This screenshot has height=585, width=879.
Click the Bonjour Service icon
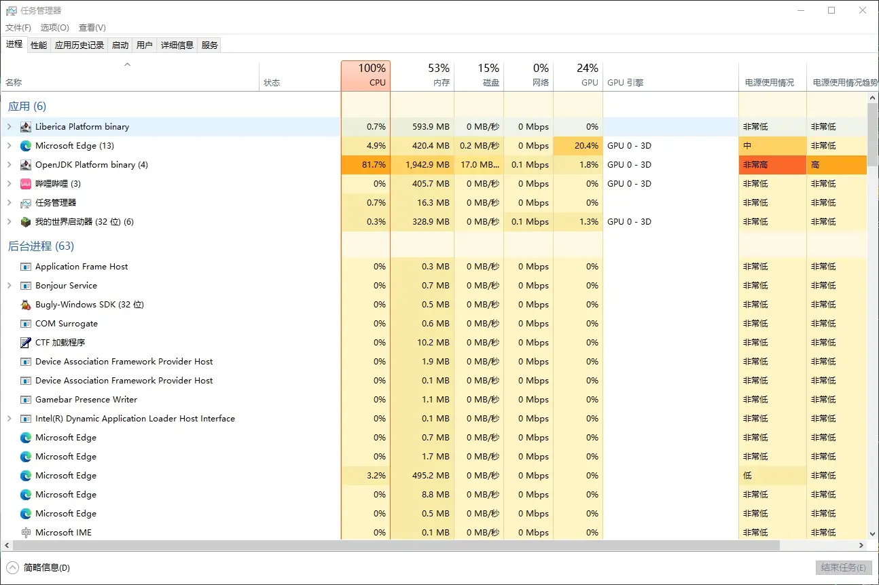[26, 286]
